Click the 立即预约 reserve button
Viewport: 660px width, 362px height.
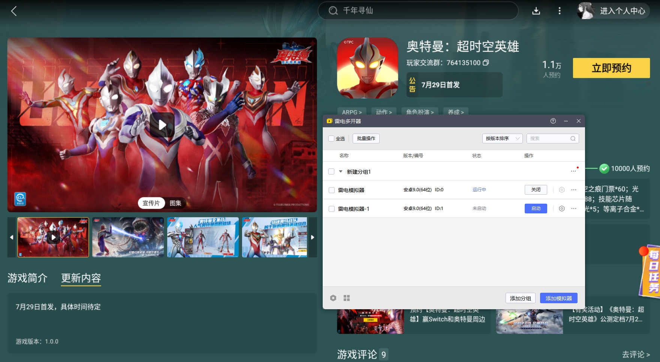(x=611, y=68)
